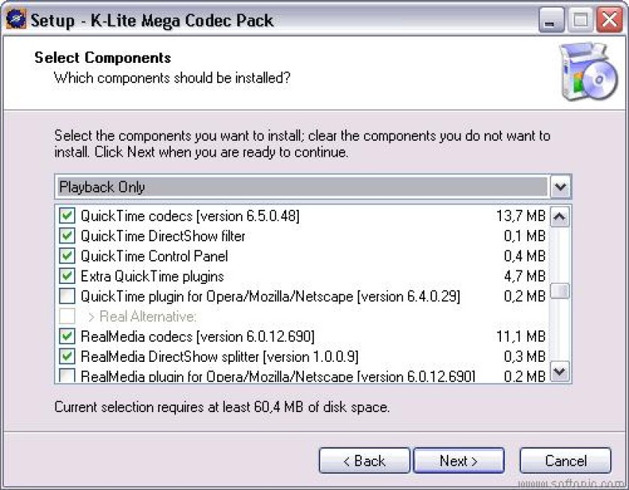Uncheck RealMedia codecs version 6.0.12.690
The height and width of the screenshot is (490, 629).
click(x=67, y=336)
